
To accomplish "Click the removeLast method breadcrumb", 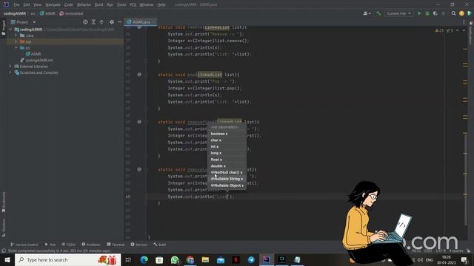I will coord(71,13).
